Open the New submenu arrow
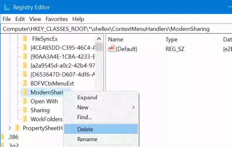This screenshot has width=232, height=147. pyautogui.click(x=133, y=107)
